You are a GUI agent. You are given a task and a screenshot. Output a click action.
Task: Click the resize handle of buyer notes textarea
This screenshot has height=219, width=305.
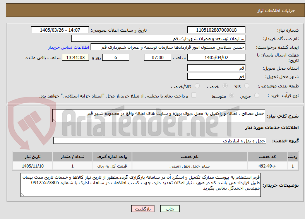(x=22, y=195)
